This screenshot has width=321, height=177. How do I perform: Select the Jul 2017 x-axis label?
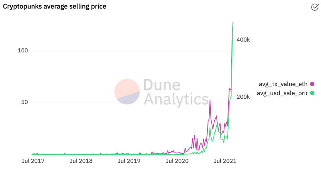click(x=33, y=161)
